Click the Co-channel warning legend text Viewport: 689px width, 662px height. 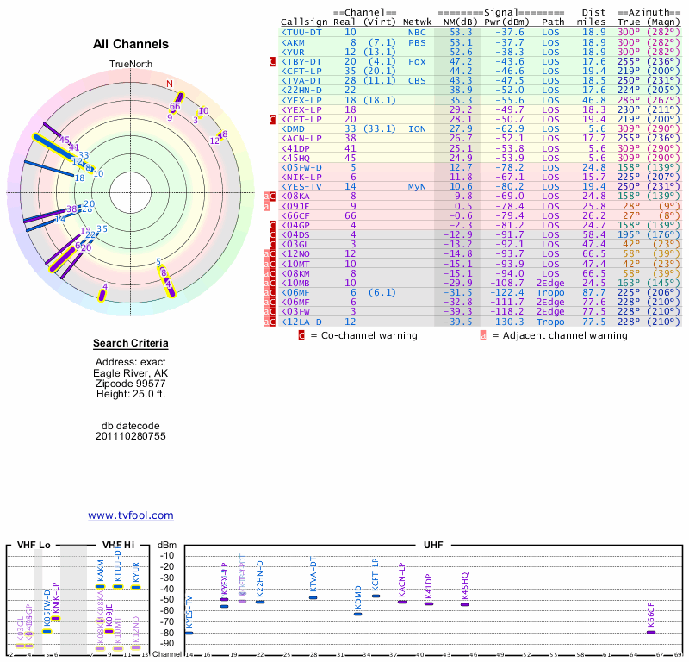click(369, 335)
